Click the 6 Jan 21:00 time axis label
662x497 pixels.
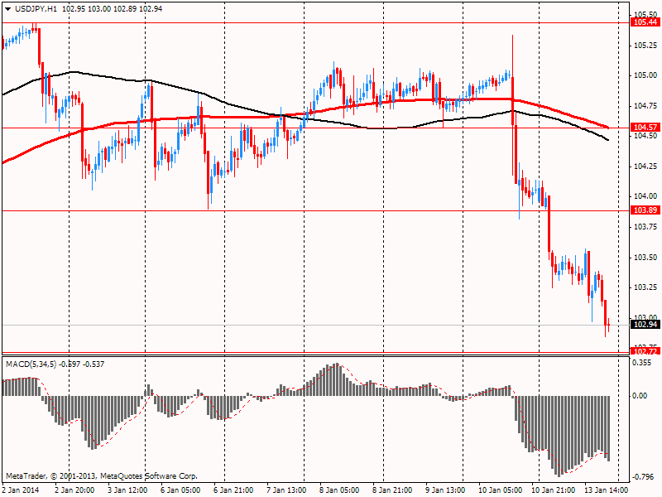[233, 490]
